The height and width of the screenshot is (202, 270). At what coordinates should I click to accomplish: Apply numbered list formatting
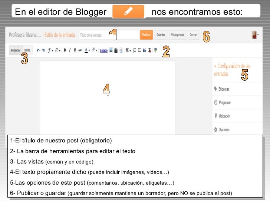135,50
